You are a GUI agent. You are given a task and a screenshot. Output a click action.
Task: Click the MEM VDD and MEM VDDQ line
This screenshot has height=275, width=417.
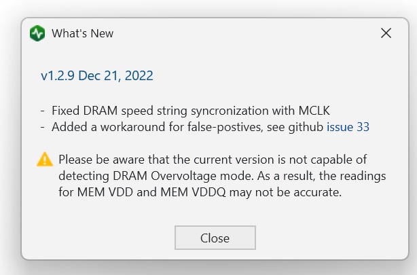coord(200,192)
